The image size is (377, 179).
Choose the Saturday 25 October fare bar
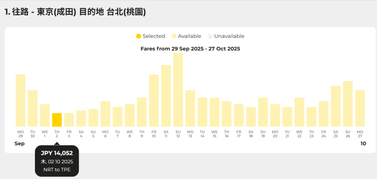point(336,106)
